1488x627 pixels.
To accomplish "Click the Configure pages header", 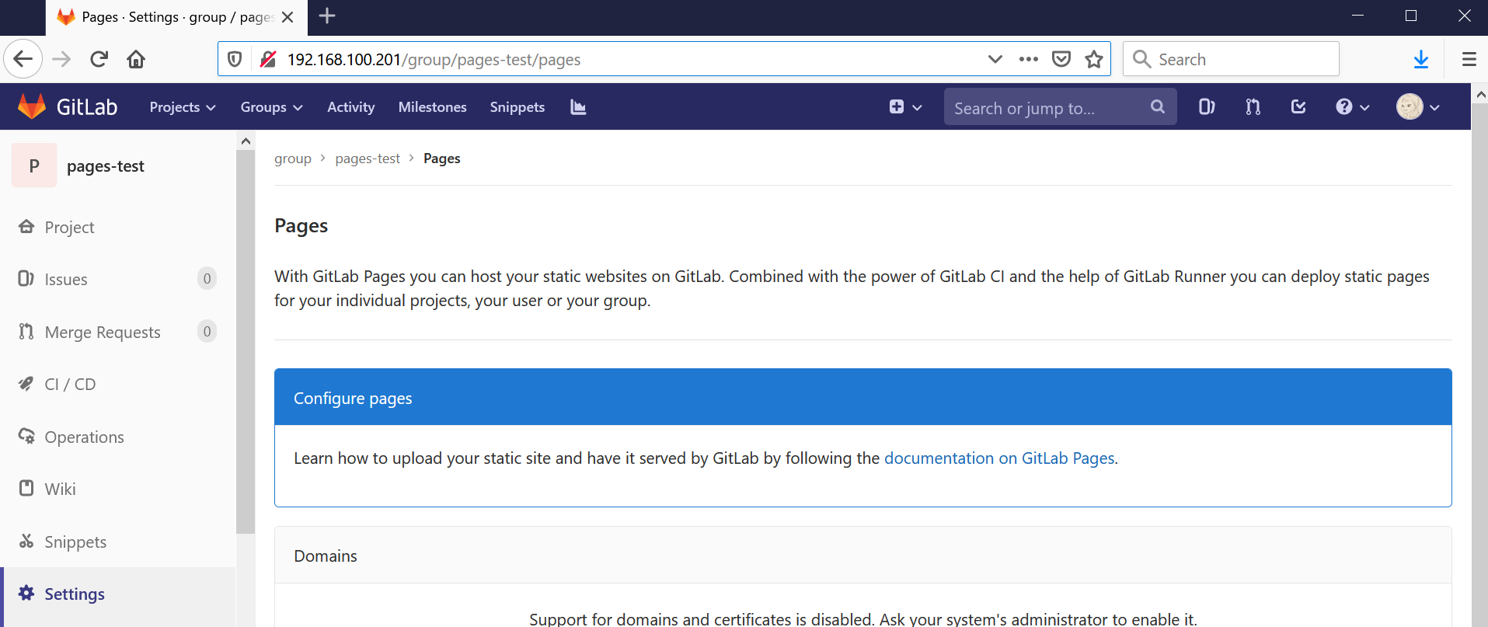I will (x=862, y=398).
